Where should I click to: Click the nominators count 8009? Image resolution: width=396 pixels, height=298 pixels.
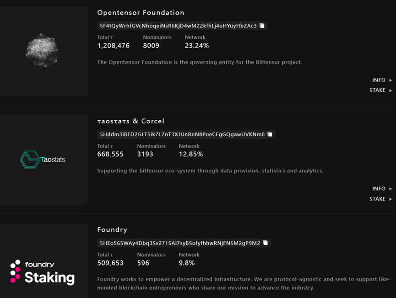click(x=151, y=46)
